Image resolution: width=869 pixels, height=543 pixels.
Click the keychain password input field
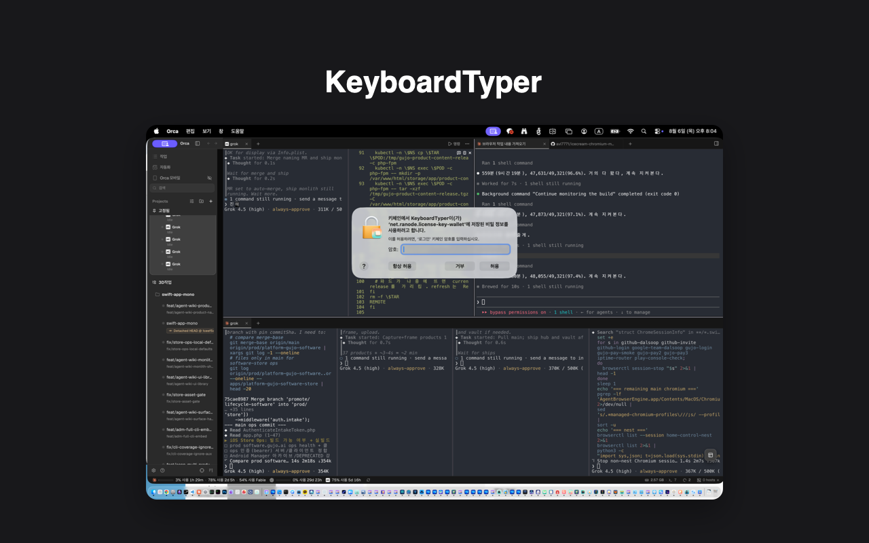click(455, 249)
